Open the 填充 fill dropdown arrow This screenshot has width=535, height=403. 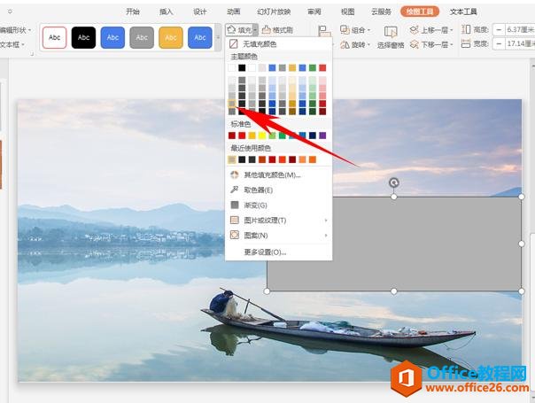click(x=255, y=30)
